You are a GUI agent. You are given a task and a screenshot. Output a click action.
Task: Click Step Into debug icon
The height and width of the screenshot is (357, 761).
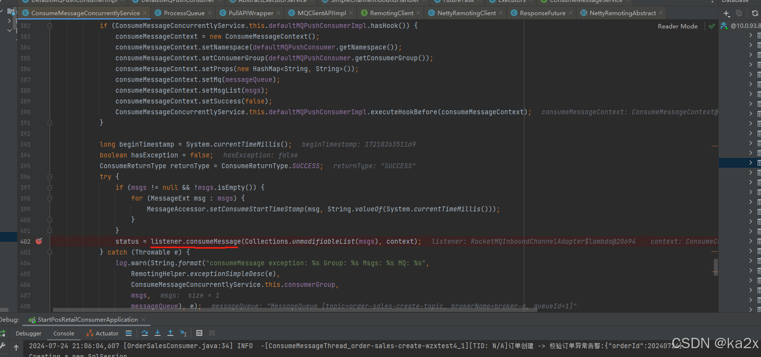point(158,333)
